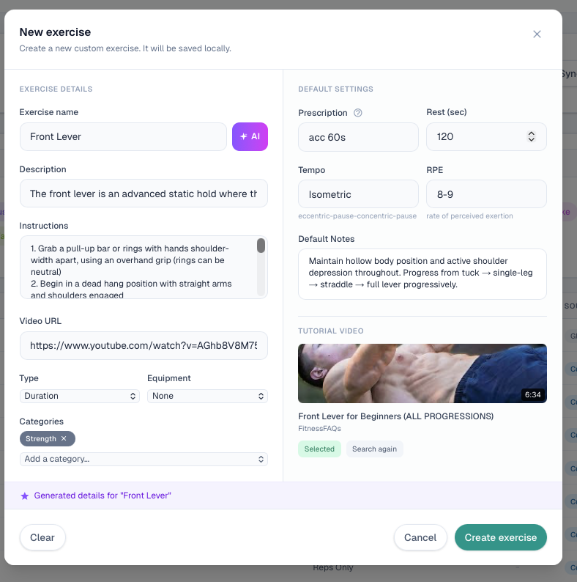Click the Front Lever tutorial video thumbnail

(422, 373)
